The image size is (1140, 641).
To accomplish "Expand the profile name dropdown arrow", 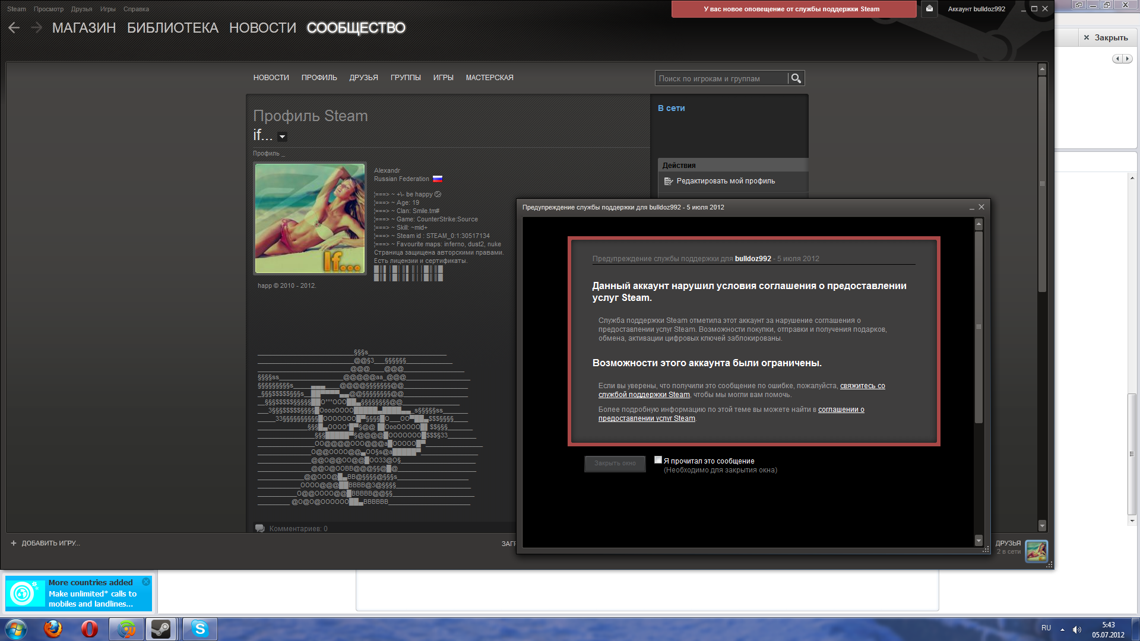I will click(283, 137).
